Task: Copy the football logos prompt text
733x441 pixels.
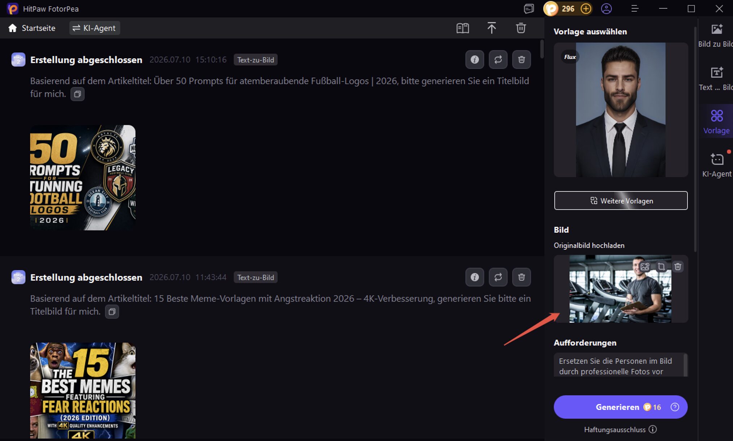Action: tap(77, 94)
